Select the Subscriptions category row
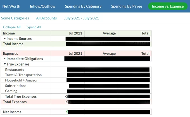The image size is (190, 117). tap(76, 86)
